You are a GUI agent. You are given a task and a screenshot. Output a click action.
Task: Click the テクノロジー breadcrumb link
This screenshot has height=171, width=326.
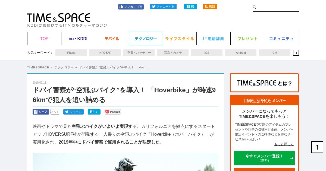(64, 67)
